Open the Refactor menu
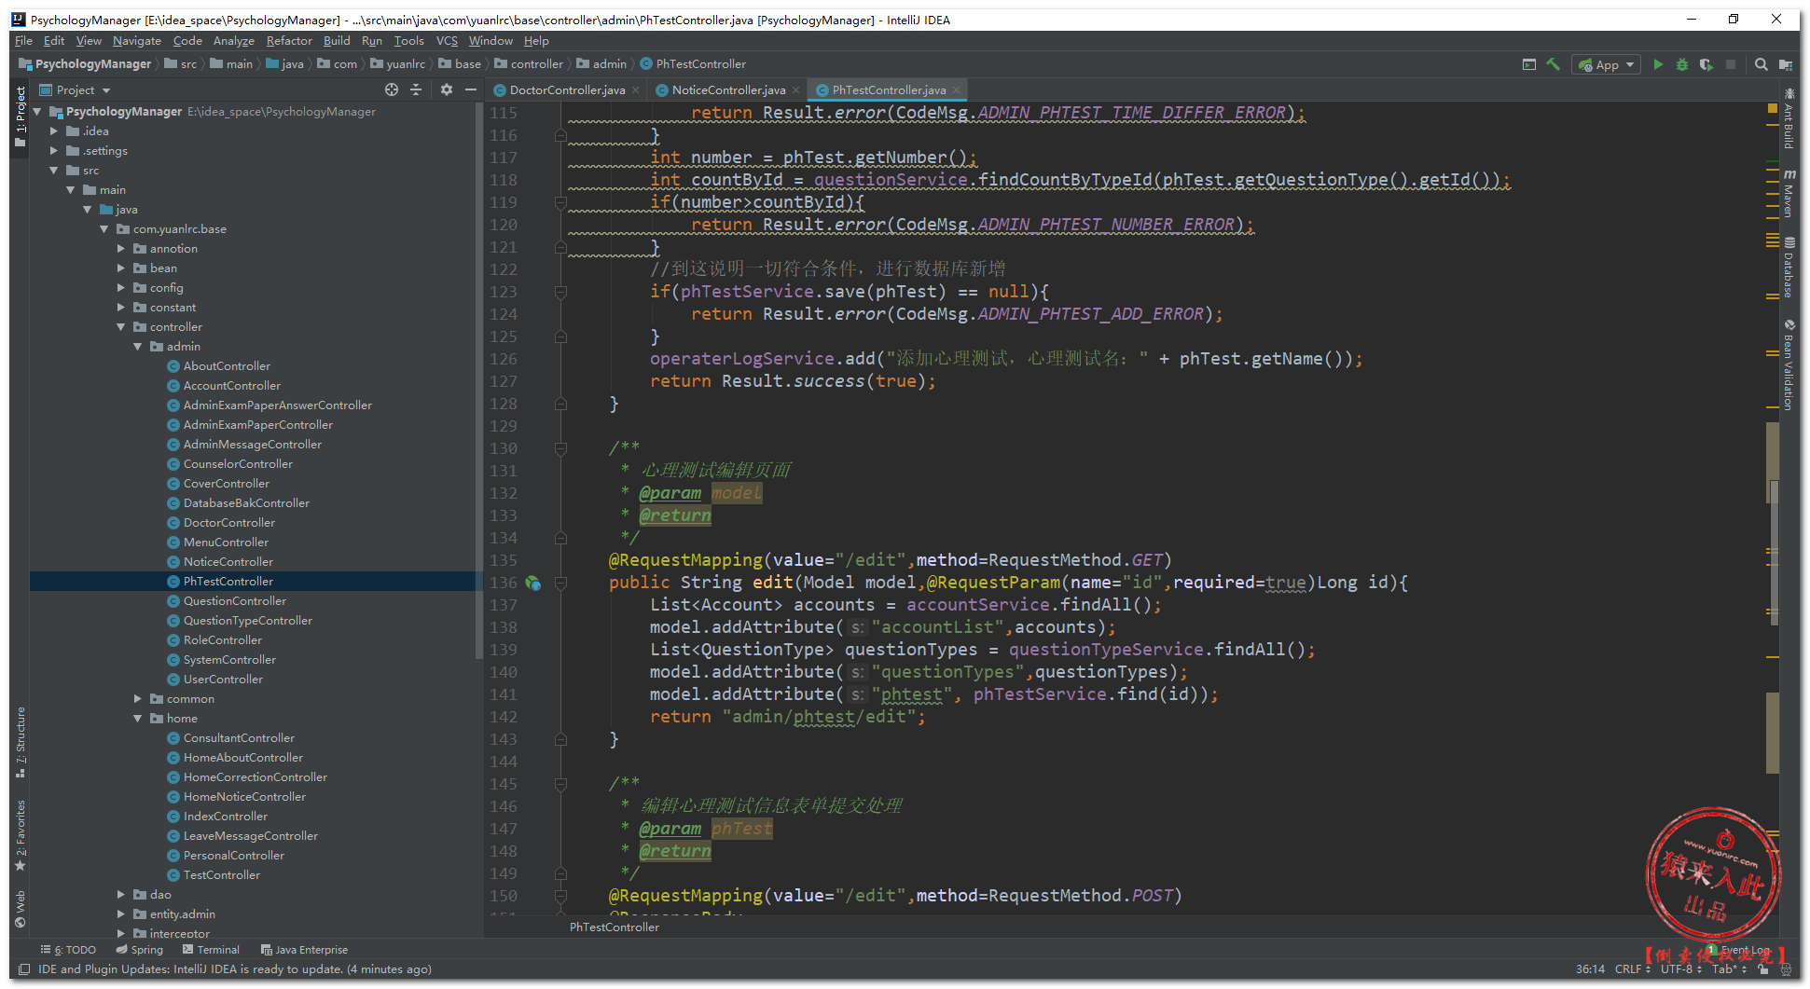This screenshot has width=1810, height=989. 289,41
